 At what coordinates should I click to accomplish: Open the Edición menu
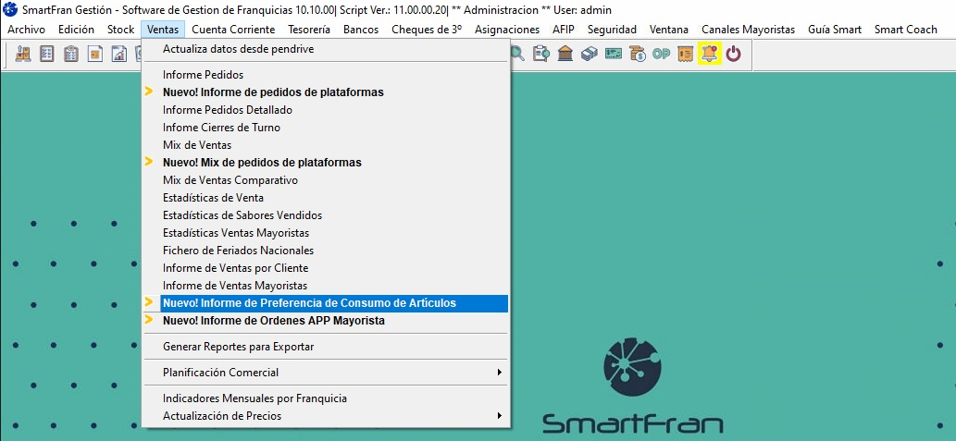[76, 30]
